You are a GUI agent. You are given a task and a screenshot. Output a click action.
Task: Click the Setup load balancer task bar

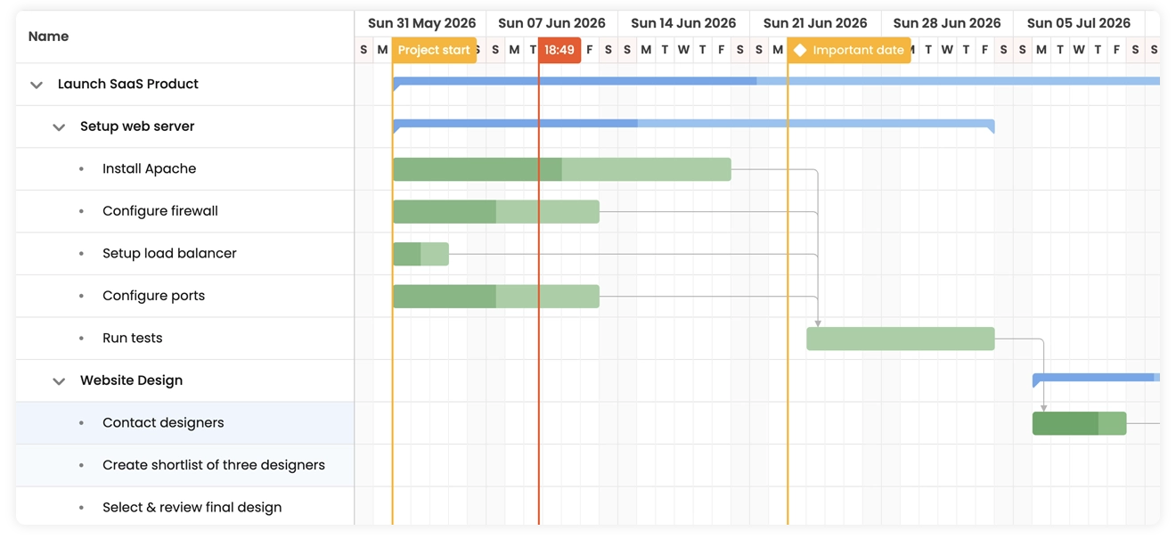point(421,254)
